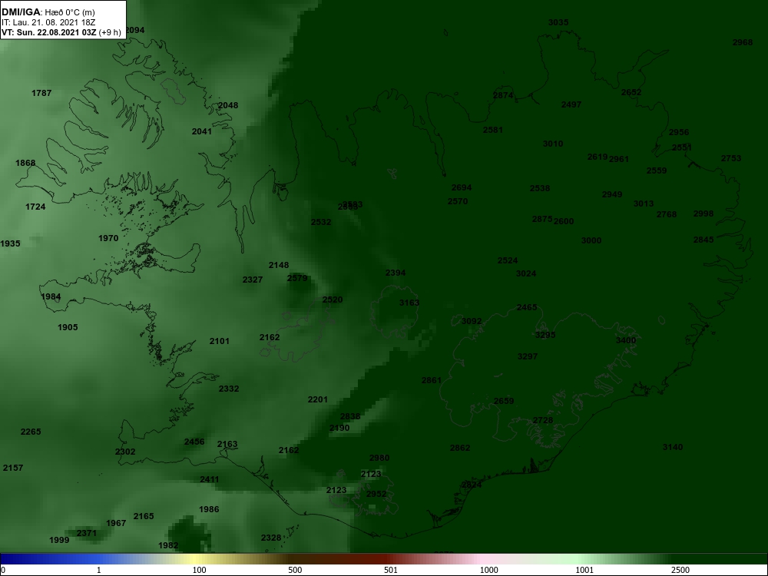Viewport: 768px width, 576px height.
Task: Click the map value 2874
Action: click(x=503, y=95)
